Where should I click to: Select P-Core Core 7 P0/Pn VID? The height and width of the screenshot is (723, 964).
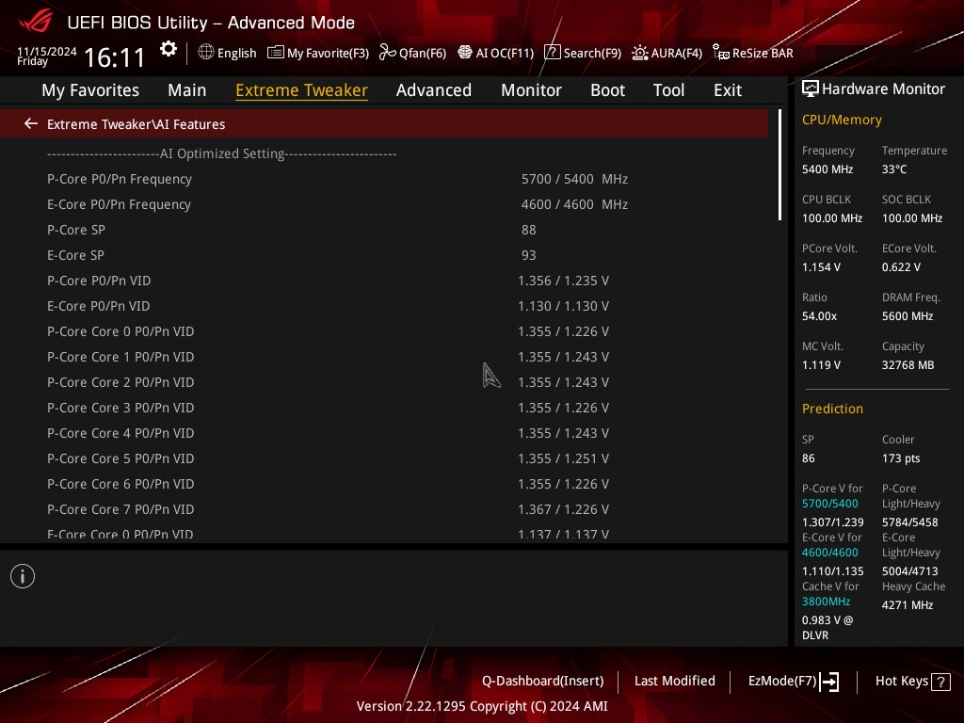click(384, 509)
